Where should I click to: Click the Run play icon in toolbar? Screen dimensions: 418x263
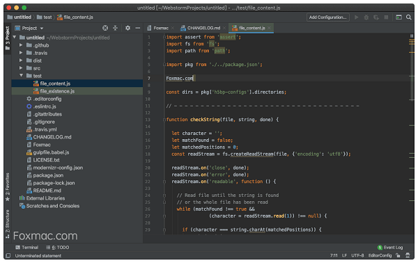(x=357, y=17)
